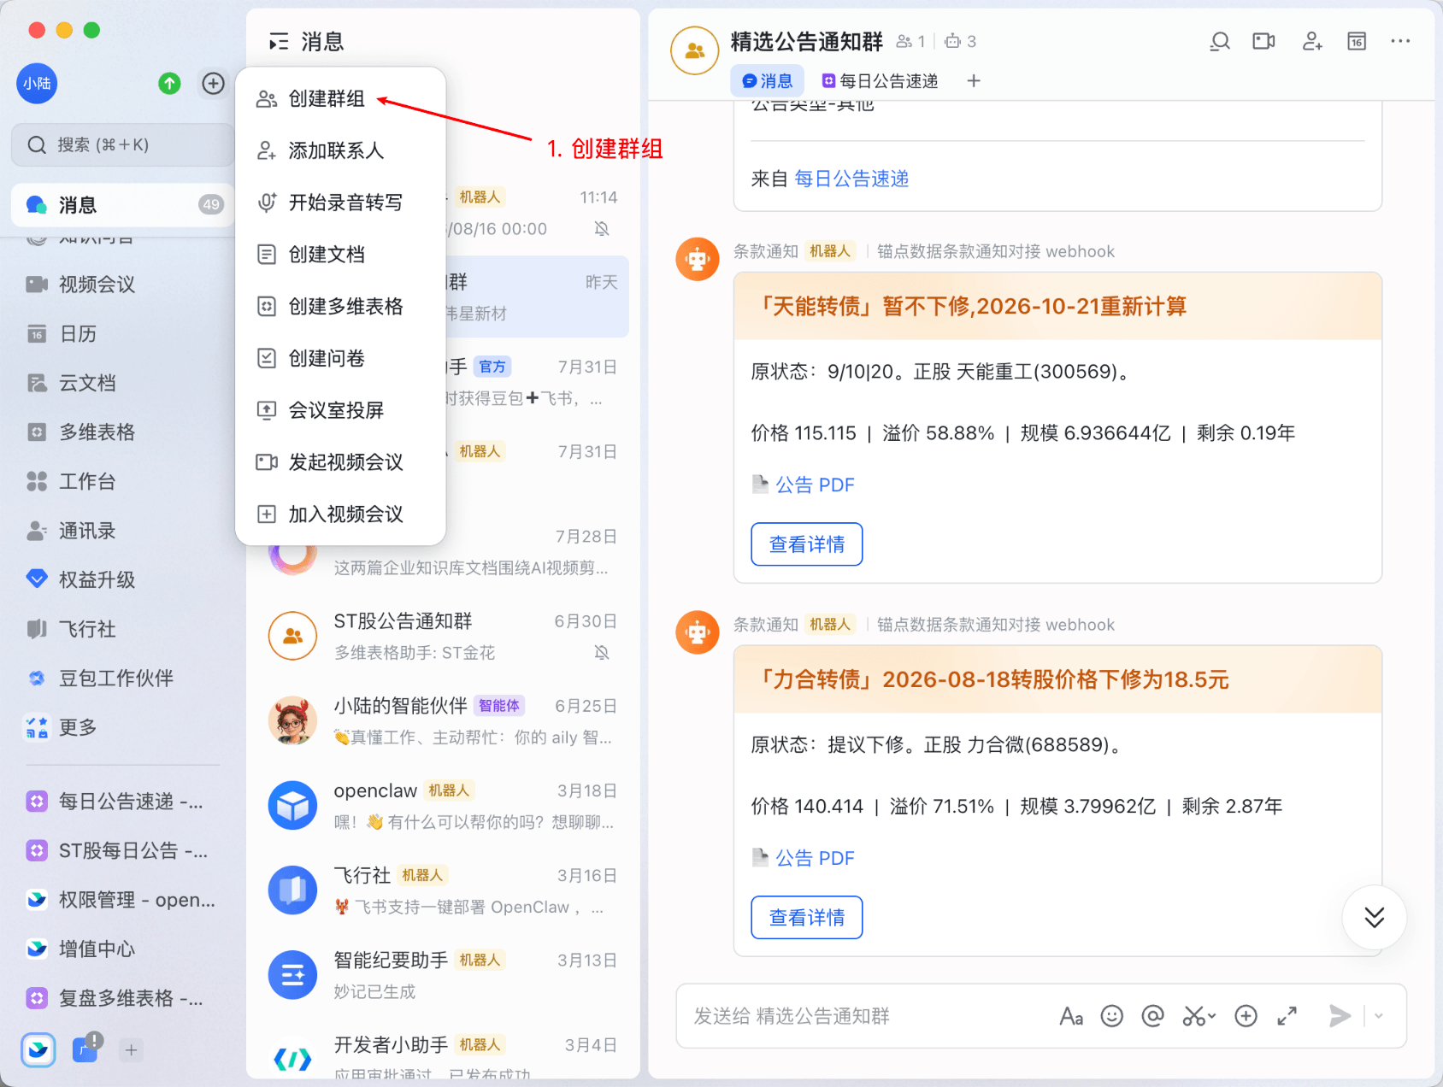The image size is (1443, 1087).
Task: Open 智能纪要助手 conversation
Action: 443,975
